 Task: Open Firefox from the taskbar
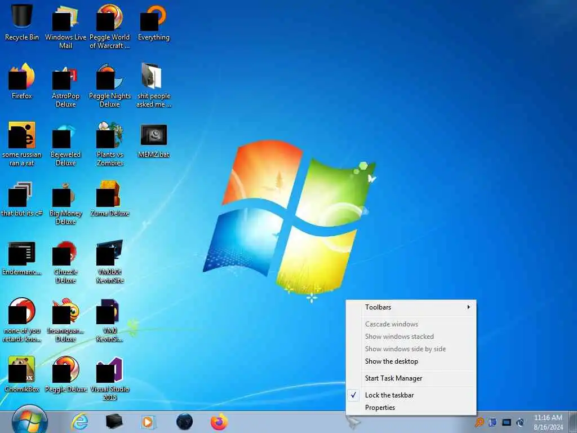pyautogui.click(x=219, y=422)
